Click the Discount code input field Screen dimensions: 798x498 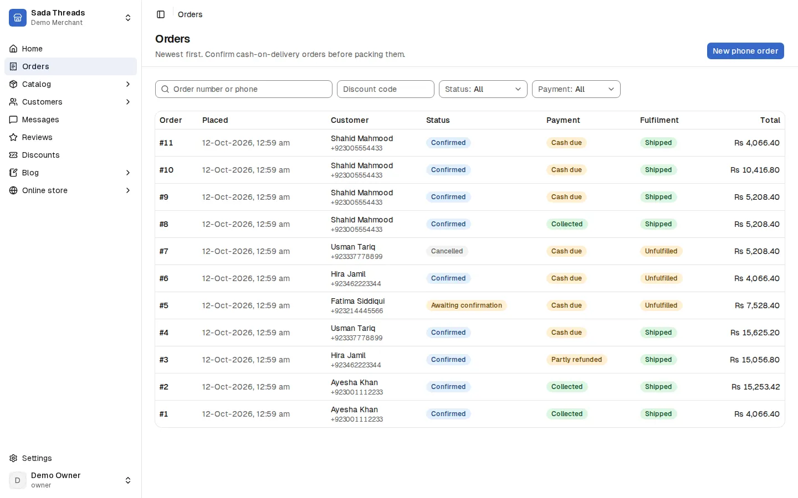pos(386,89)
